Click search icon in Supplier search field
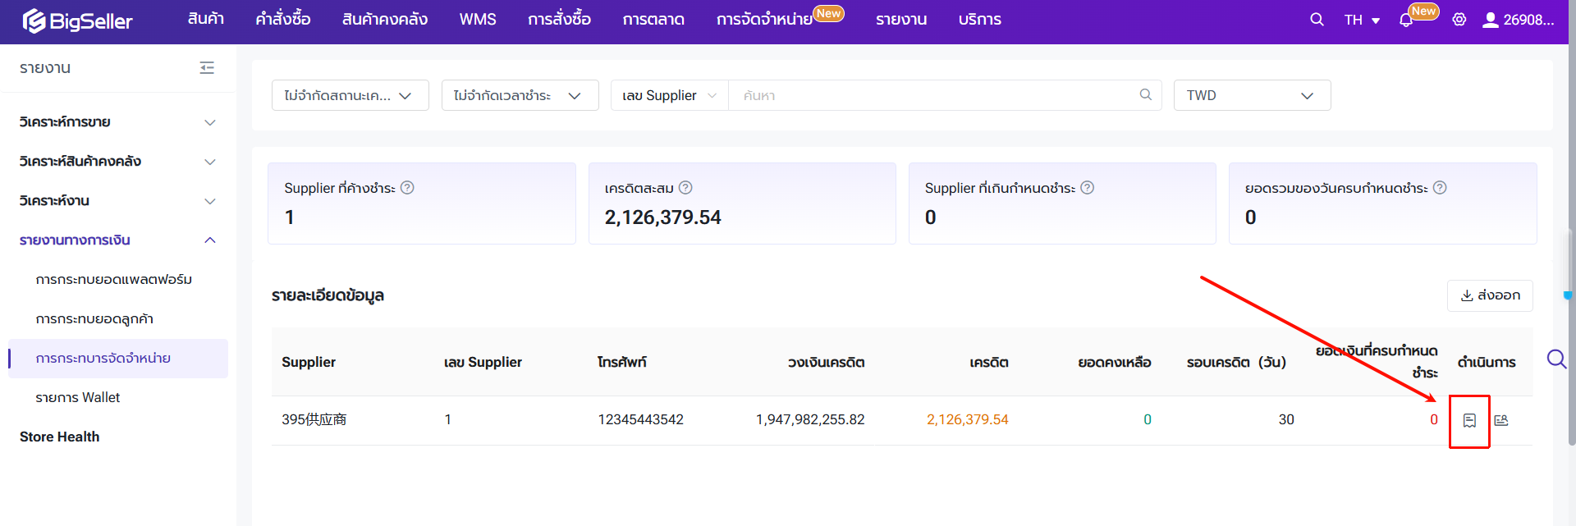 click(1145, 95)
